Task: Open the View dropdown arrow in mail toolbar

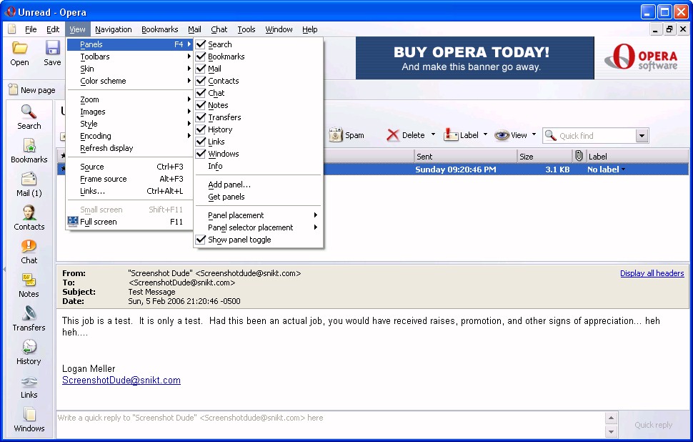Action: 534,134
